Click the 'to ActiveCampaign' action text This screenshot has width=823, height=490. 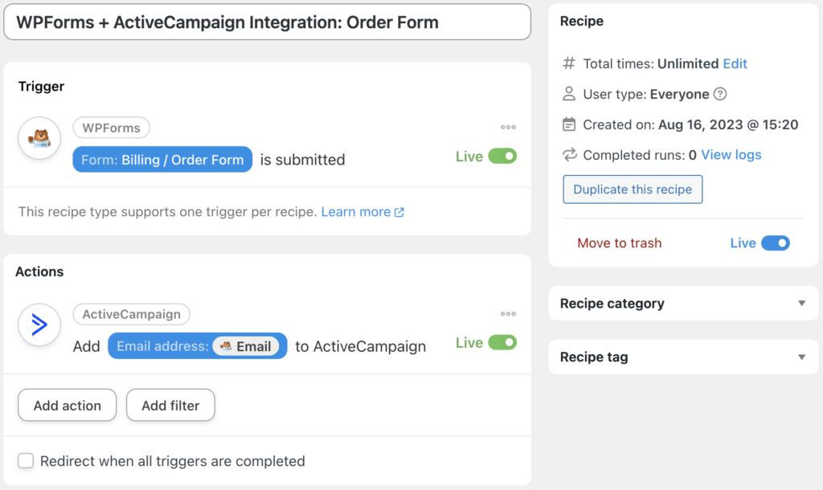[361, 346]
